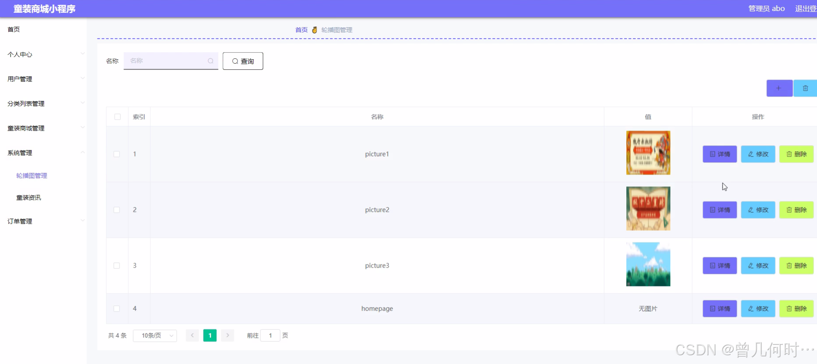This screenshot has width=817, height=364.
Task: Expand the 订单管理 menu chevron
Action: pos(83,221)
